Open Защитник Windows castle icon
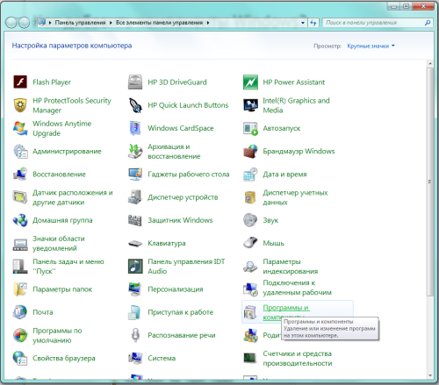 coord(135,220)
